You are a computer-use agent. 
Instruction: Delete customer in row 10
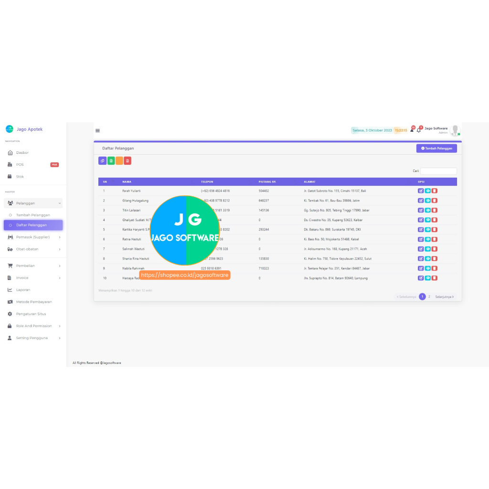435,278
